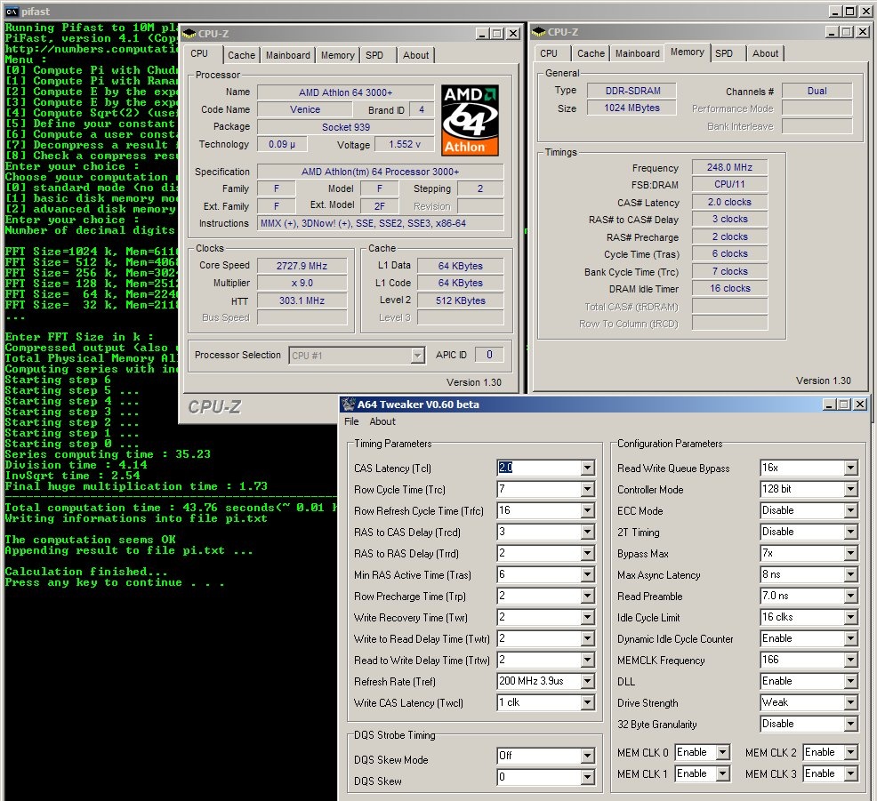
Task: Expand the Write to Read Delay Time (Twtr) dropdown
Action: pos(587,638)
